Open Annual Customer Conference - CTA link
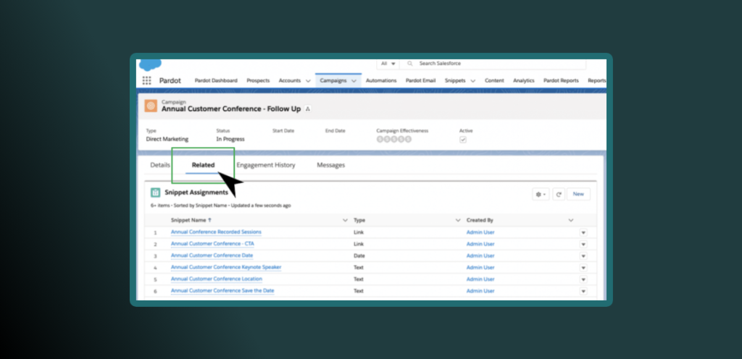This screenshot has height=359, width=742. point(212,244)
